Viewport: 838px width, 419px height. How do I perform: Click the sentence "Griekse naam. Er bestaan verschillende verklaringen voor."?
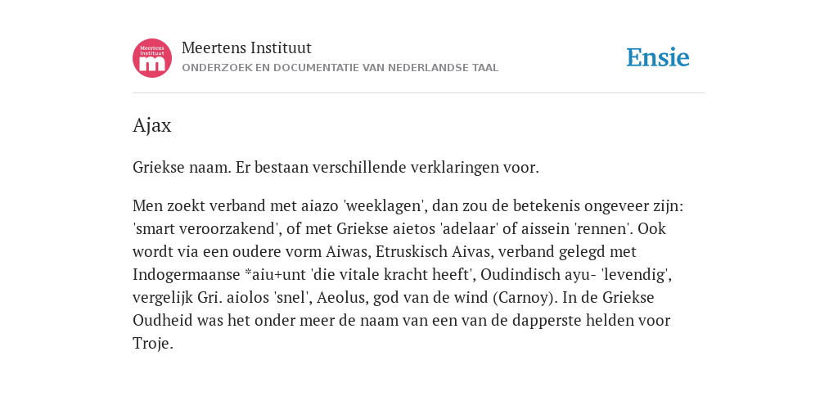click(x=336, y=168)
